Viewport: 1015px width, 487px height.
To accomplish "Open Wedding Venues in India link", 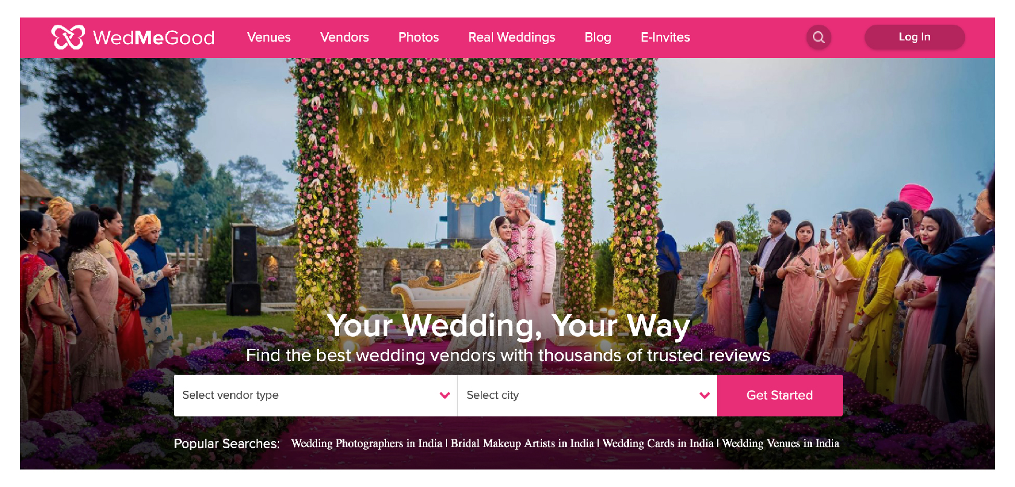I will pos(781,444).
